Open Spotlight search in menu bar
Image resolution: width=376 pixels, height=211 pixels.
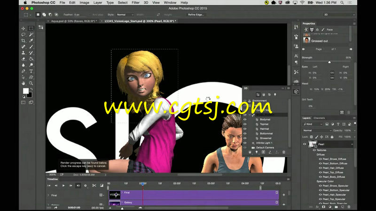(342, 3)
